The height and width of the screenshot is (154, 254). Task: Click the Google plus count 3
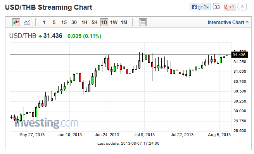242,7
